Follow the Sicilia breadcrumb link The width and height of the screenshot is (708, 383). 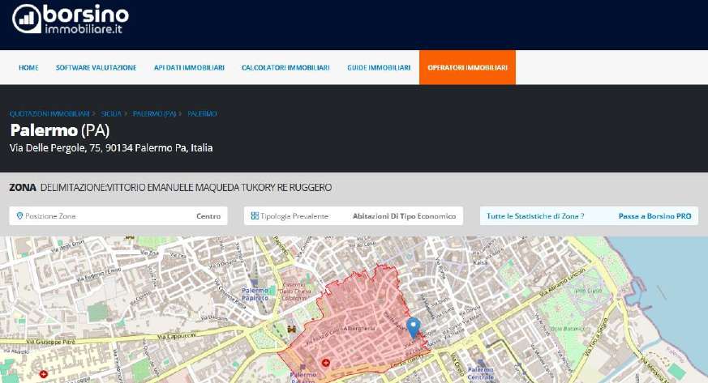click(x=112, y=113)
